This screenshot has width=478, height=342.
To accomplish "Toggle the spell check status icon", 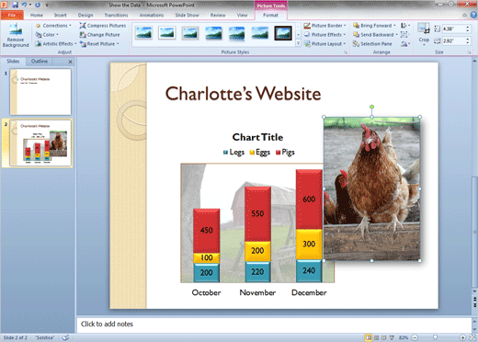I will pyautogui.click(x=65, y=337).
